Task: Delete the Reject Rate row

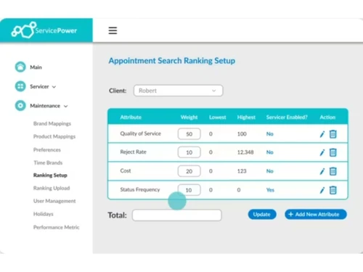Action: [333, 152]
